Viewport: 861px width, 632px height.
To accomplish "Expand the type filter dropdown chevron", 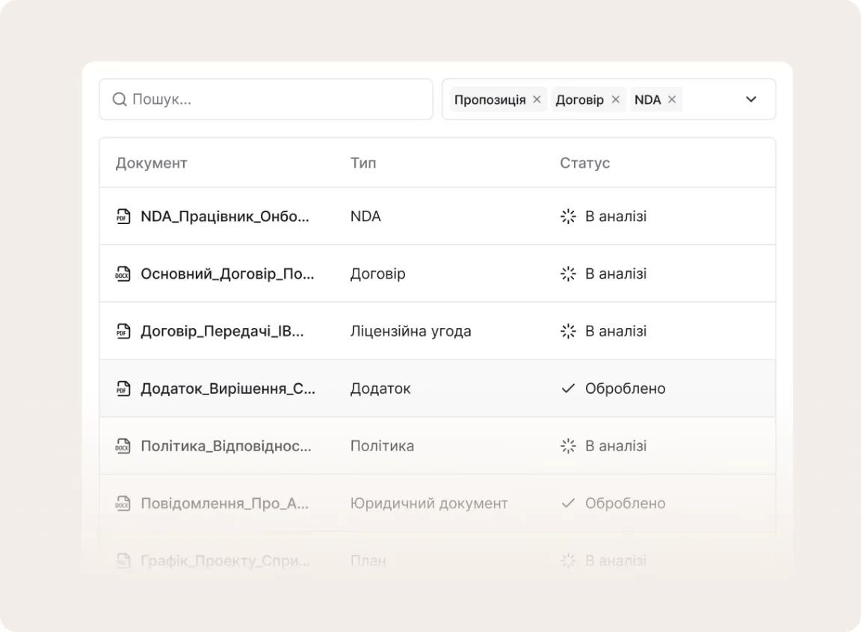I will (751, 99).
